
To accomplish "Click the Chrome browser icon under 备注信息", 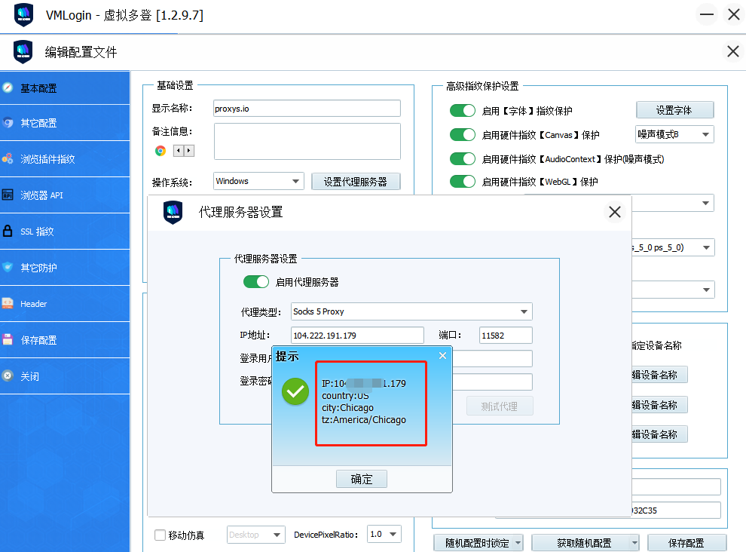I will [161, 151].
